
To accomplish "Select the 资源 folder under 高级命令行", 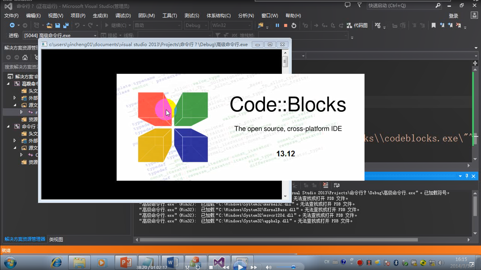I will coord(30,119).
